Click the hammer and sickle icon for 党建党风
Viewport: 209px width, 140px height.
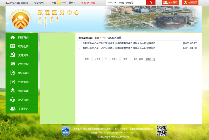13,55
